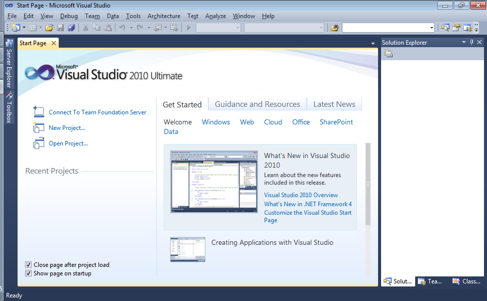Close the Start Page tab

(54, 43)
